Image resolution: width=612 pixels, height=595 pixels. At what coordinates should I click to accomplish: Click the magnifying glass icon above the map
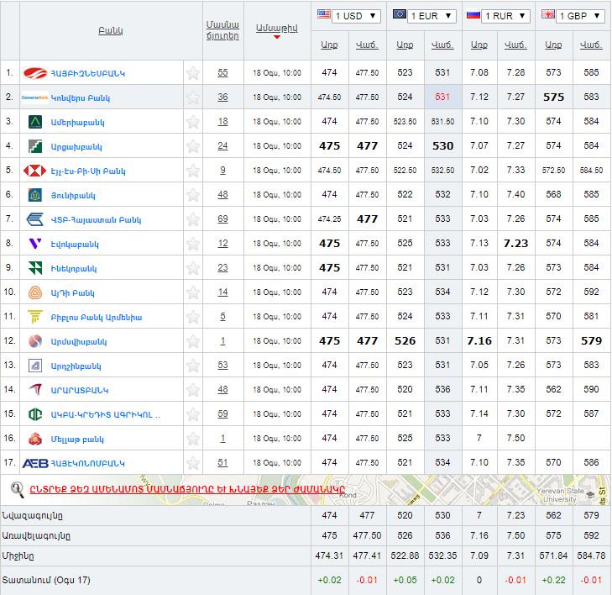click(x=17, y=489)
